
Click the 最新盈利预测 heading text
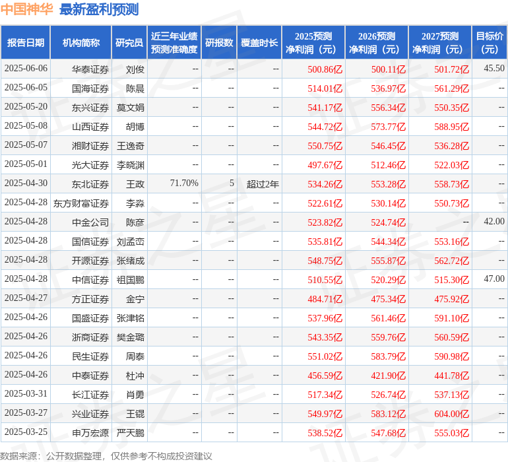coord(99,9)
